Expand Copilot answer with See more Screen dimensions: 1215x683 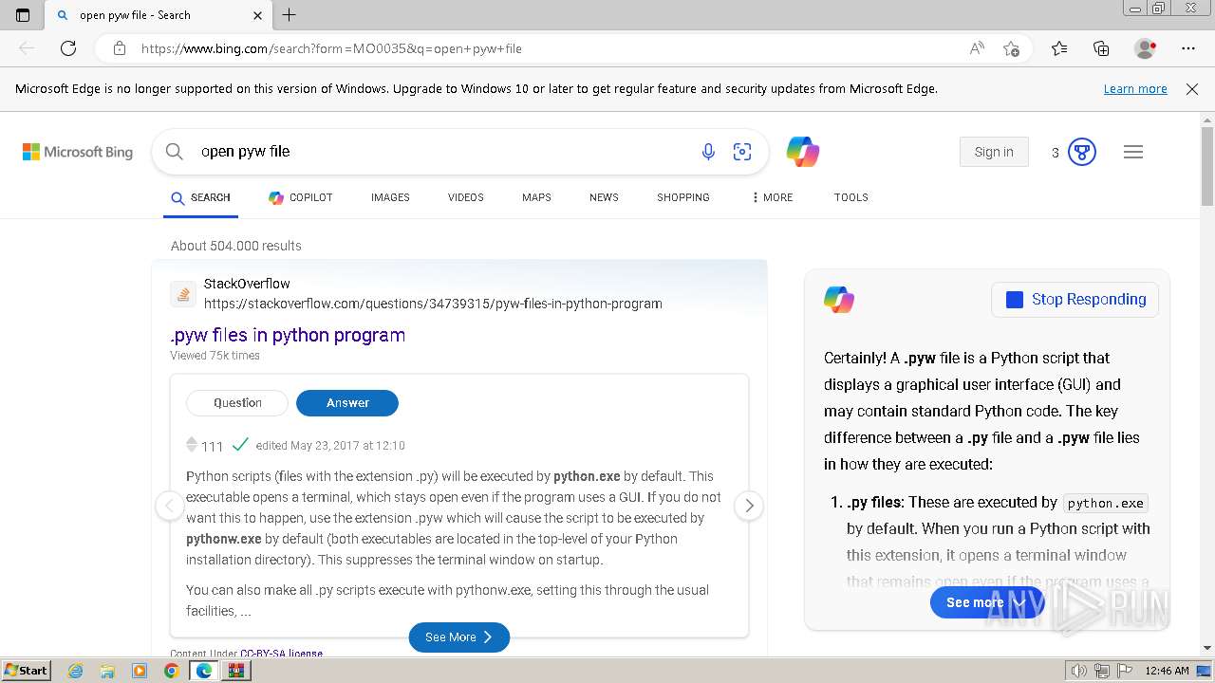[x=985, y=602]
